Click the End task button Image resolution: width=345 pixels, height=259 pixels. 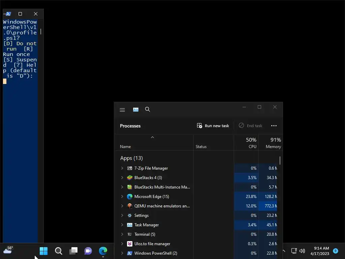[x=250, y=126]
